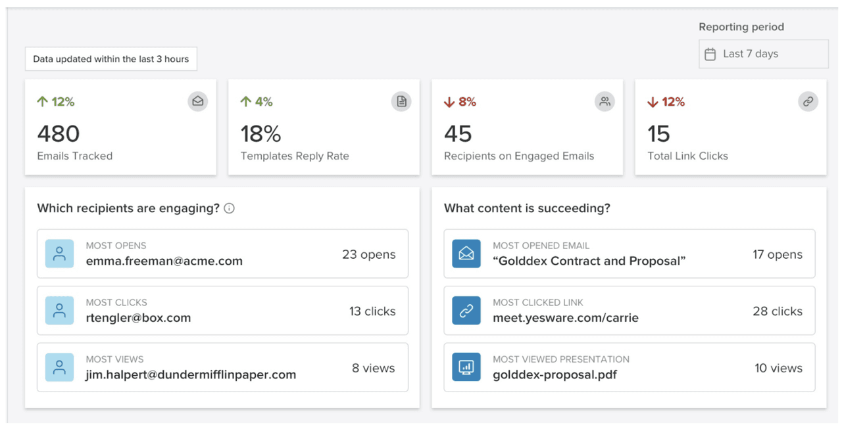Click the blue chain-link icon for Most Clicked Link
This screenshot has height=427, width=842.
coord(466,311)
